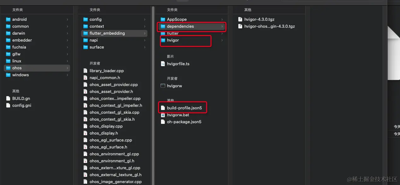Image resolution: width=400 pixels, height=185 pixels.
Task: Expand the config folder chevron
Action: point(145,19)
